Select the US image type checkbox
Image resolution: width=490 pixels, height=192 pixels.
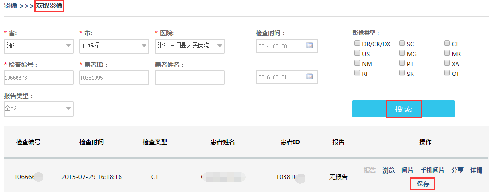(357, 53)
